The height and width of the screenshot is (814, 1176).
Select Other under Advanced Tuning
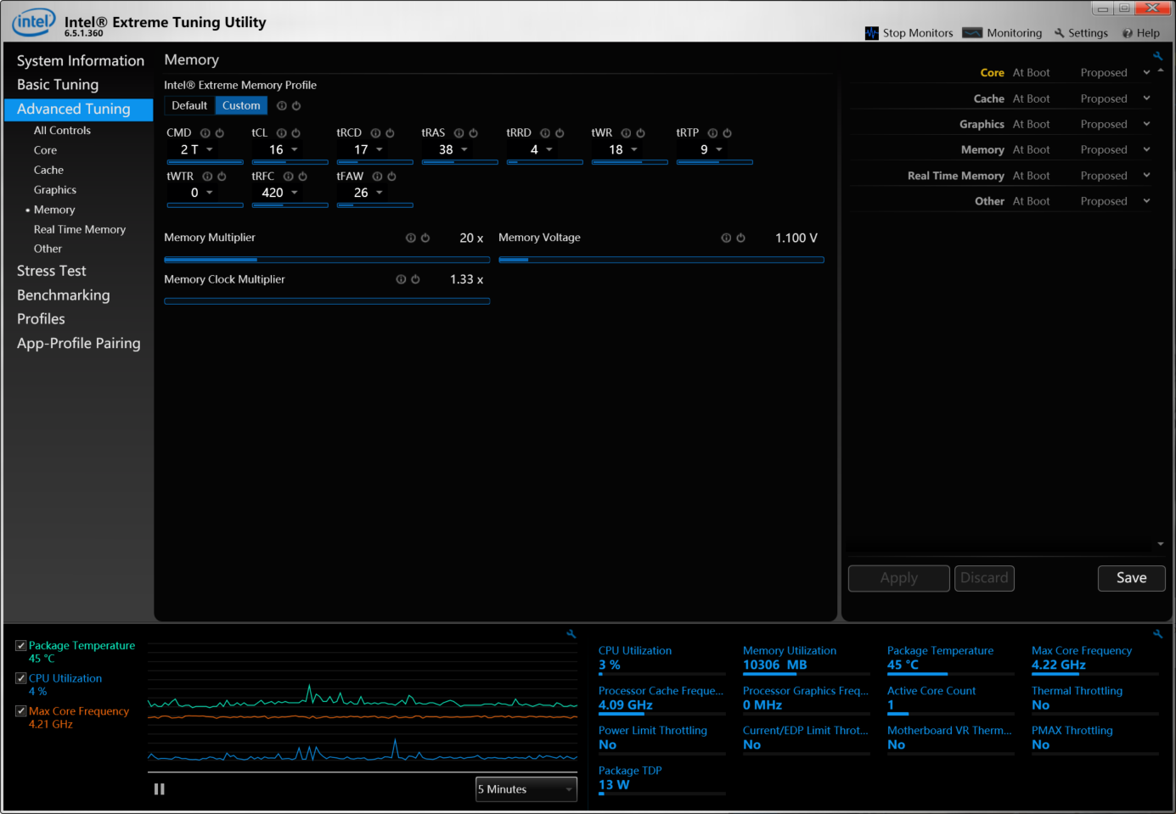click(48, 250)
